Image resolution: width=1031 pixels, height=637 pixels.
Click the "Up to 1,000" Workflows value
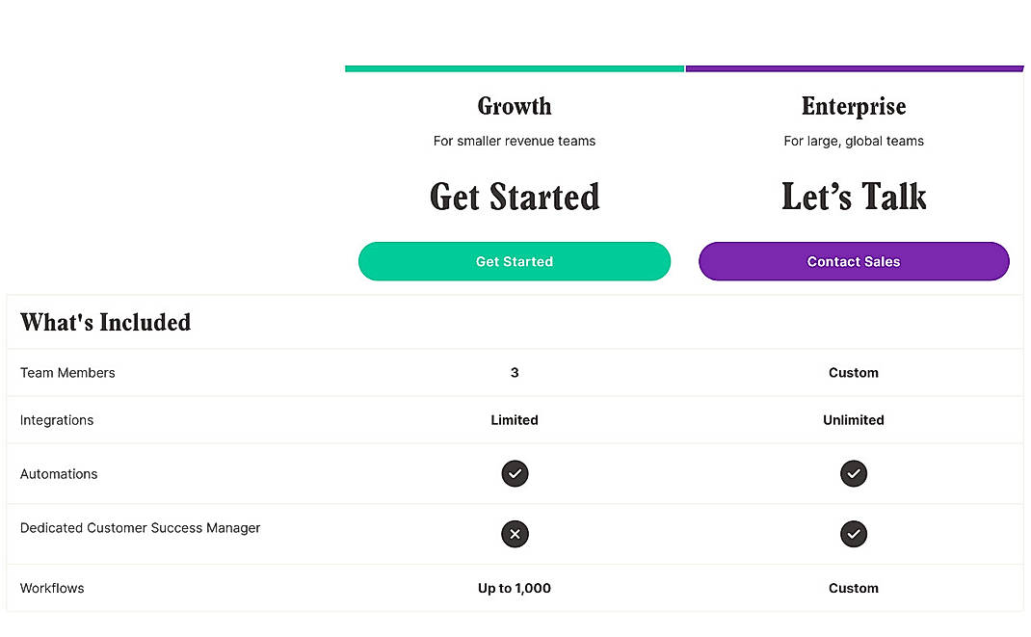[x=515, y=588]
